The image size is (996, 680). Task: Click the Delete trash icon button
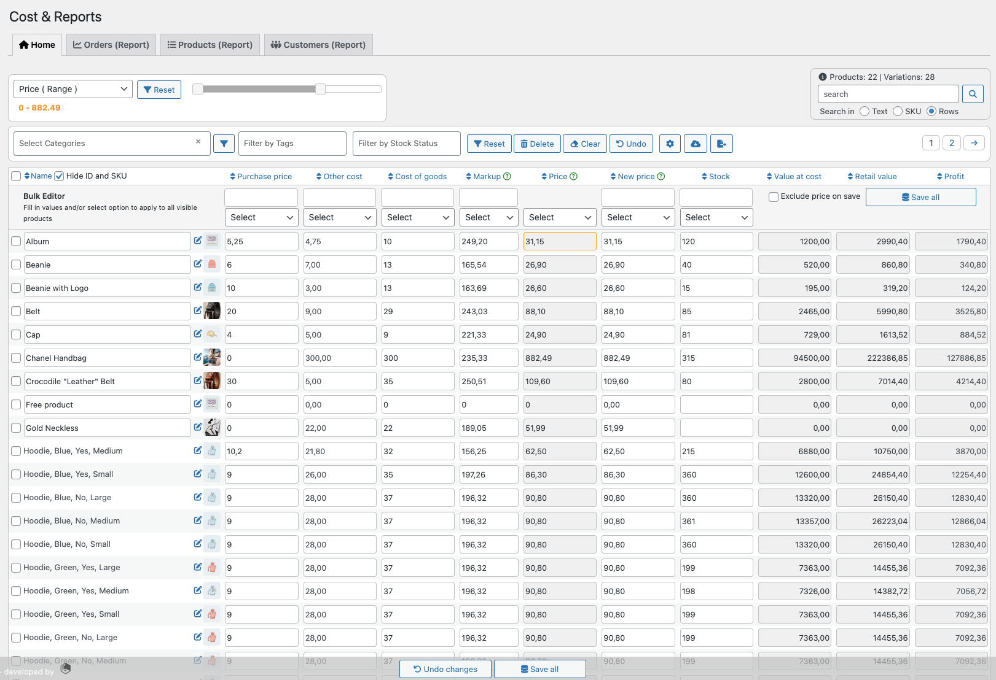[537, 143]
